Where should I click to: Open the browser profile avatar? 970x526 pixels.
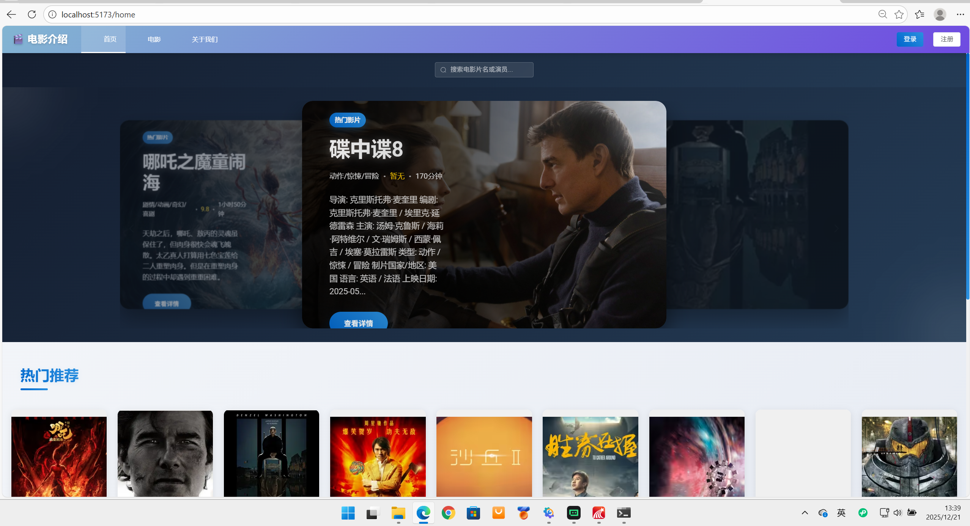(x=940, y=15)
